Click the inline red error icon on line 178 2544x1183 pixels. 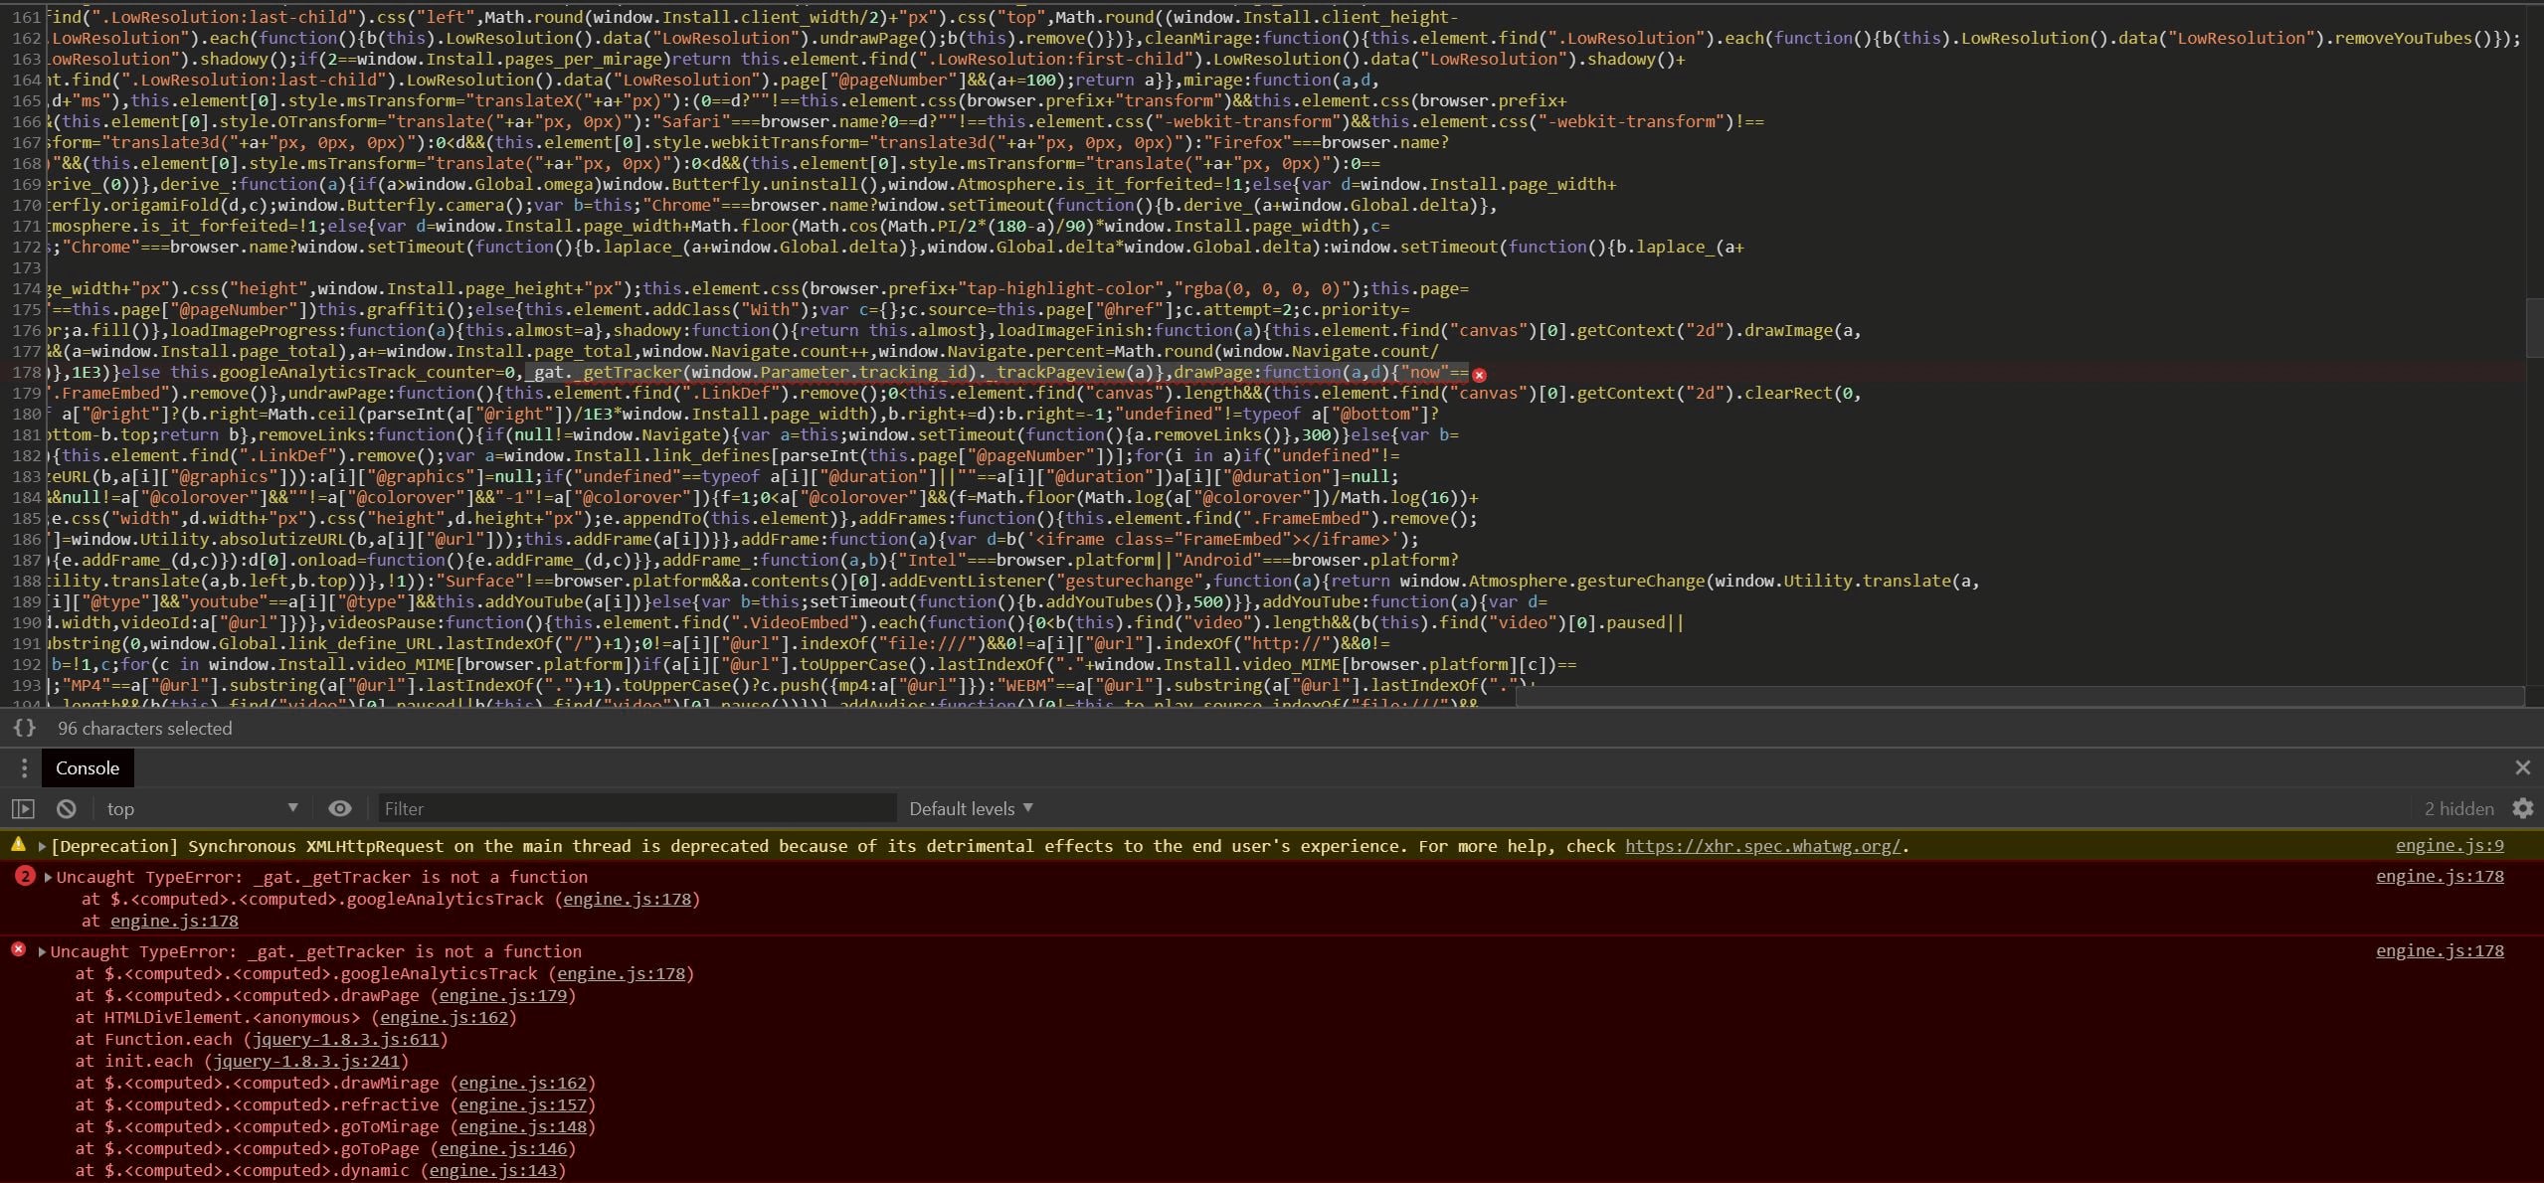(1479, 375)
